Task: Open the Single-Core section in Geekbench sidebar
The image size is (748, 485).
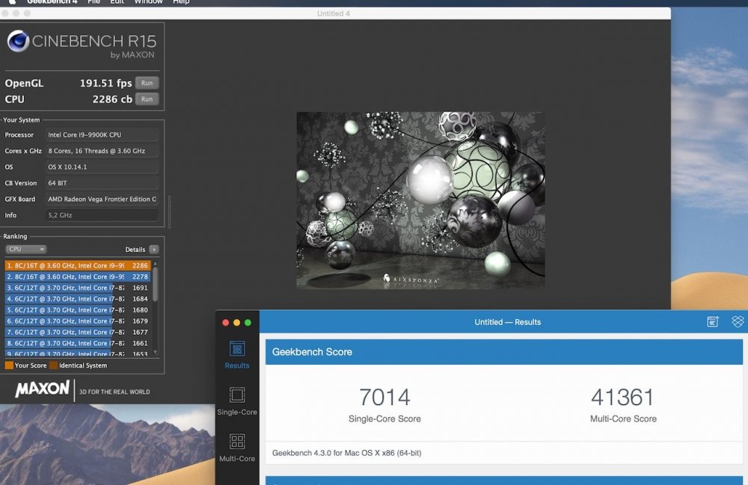Action: point(237,401)
